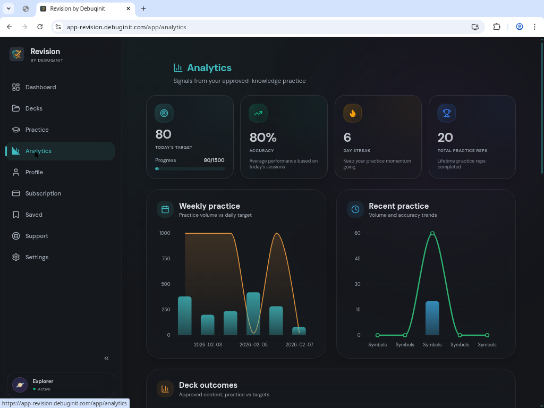
Task: Click the bar chart icon beside Deck outcomes
Action: coord(165,389)
